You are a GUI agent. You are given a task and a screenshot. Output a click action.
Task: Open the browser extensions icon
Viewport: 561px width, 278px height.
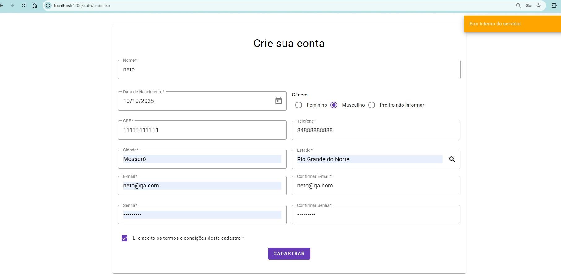point(554,5)
